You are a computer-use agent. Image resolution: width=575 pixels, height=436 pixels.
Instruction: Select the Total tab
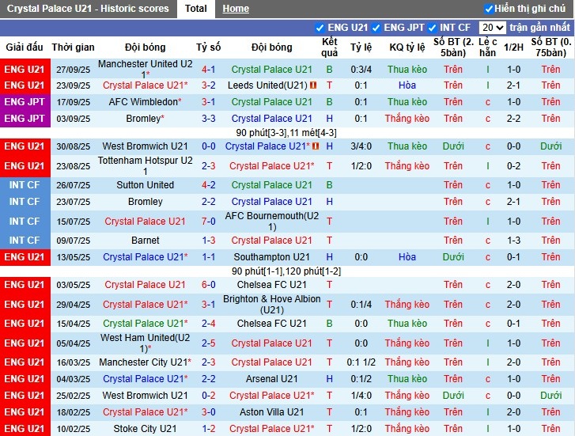click(195, 9)
